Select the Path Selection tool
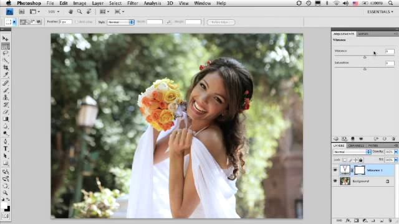Image resolution: width=399 pixels, height=224 pixels. (x=6, y=156)
